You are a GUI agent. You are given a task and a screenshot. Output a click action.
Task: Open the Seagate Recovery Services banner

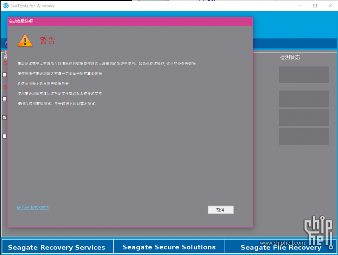58,246
